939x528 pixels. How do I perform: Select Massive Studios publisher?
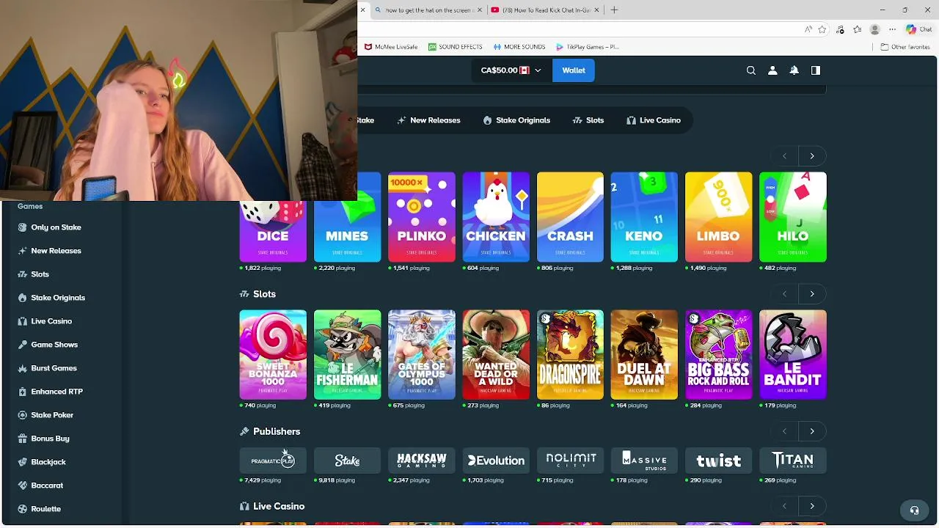[644, 461]
